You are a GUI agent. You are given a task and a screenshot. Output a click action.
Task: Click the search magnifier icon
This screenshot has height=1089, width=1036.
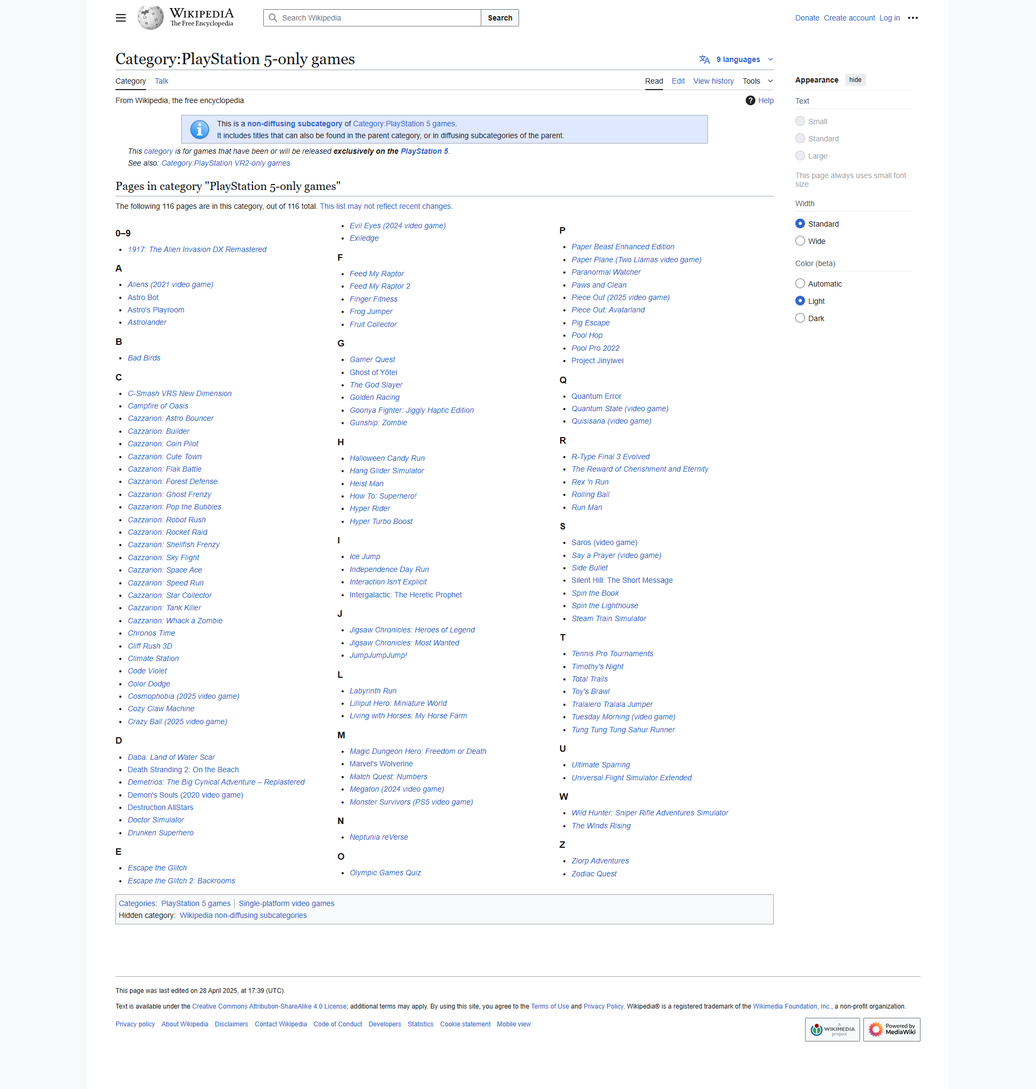click(273, 18)
